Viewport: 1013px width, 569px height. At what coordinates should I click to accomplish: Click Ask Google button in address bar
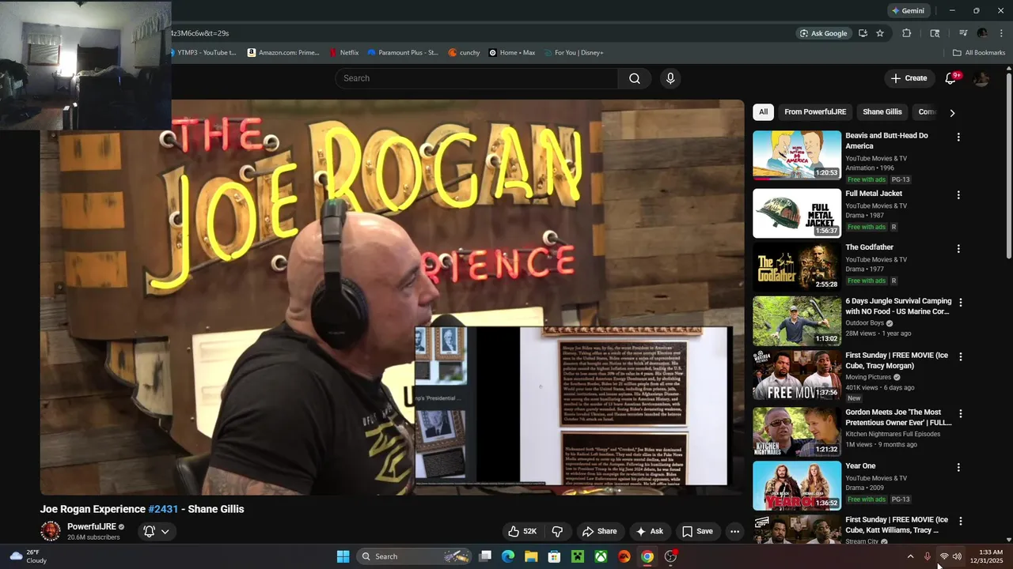pyautogui.click(x=823, y=33)
